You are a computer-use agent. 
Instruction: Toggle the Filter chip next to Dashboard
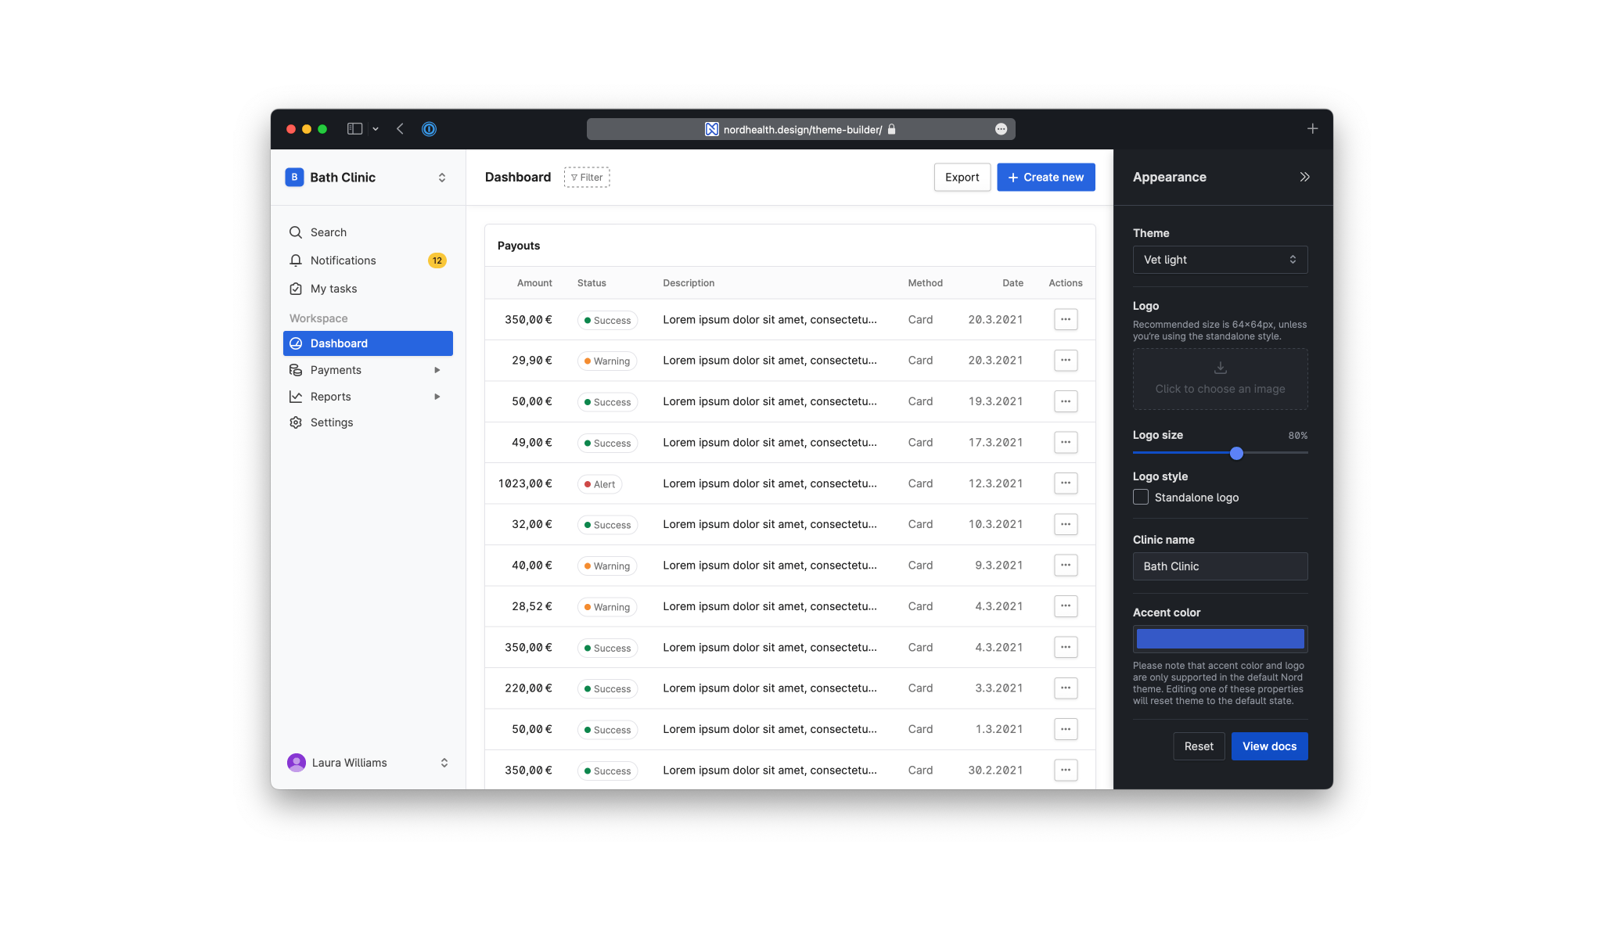[587, 177]
